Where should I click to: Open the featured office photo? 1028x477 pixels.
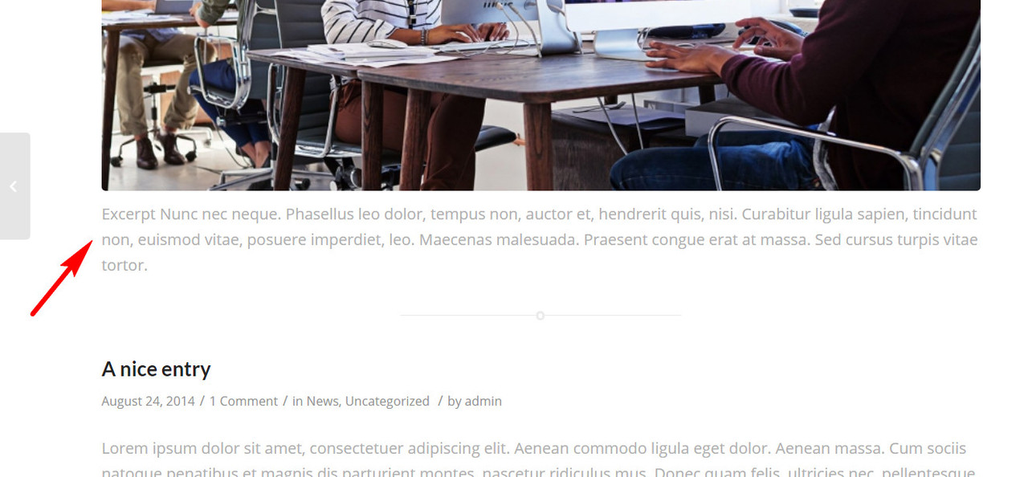541,95
